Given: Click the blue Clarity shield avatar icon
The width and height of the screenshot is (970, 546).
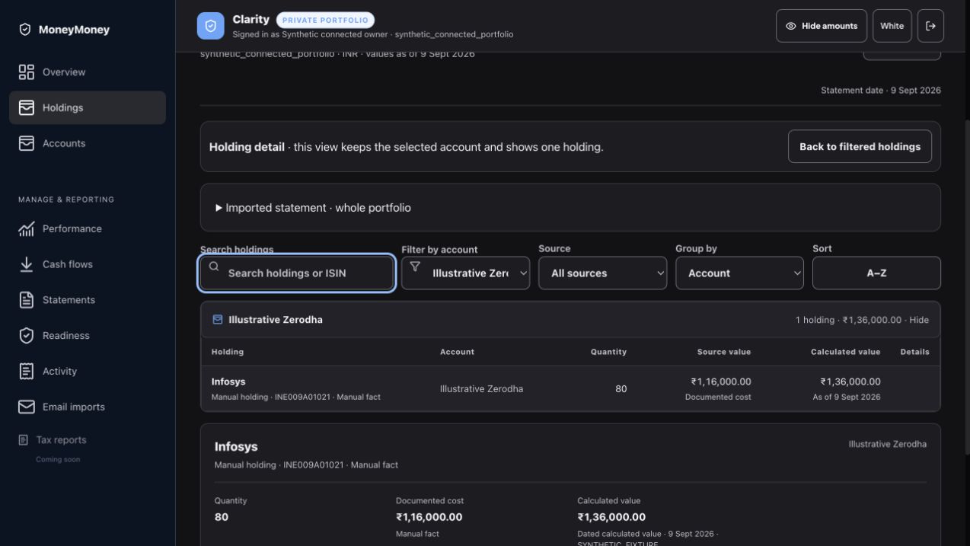Looking at the screenshot, I should coord(211,26).
